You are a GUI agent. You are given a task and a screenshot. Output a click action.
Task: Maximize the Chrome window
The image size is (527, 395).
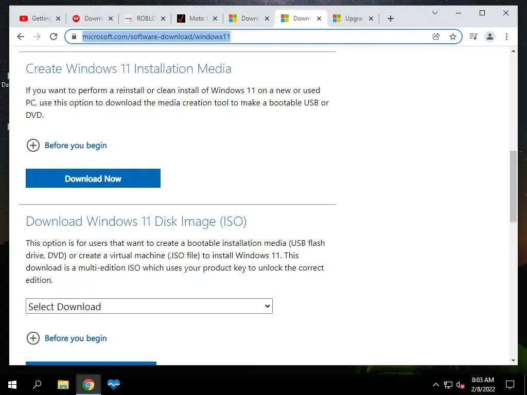(x=482, y=13)
